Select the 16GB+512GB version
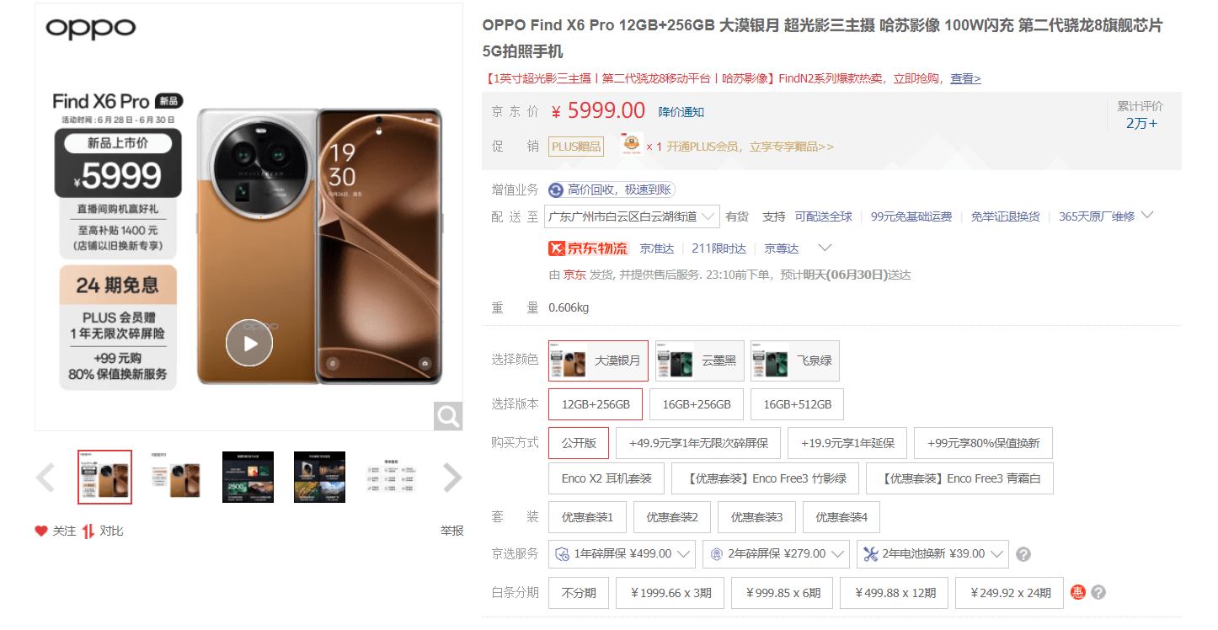Screen dimensions: 1218x630 (x=797, y=404)
